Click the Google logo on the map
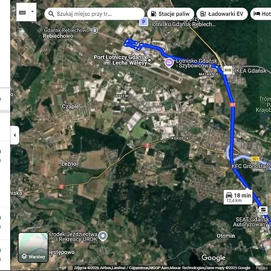 (x=214, y=258)
